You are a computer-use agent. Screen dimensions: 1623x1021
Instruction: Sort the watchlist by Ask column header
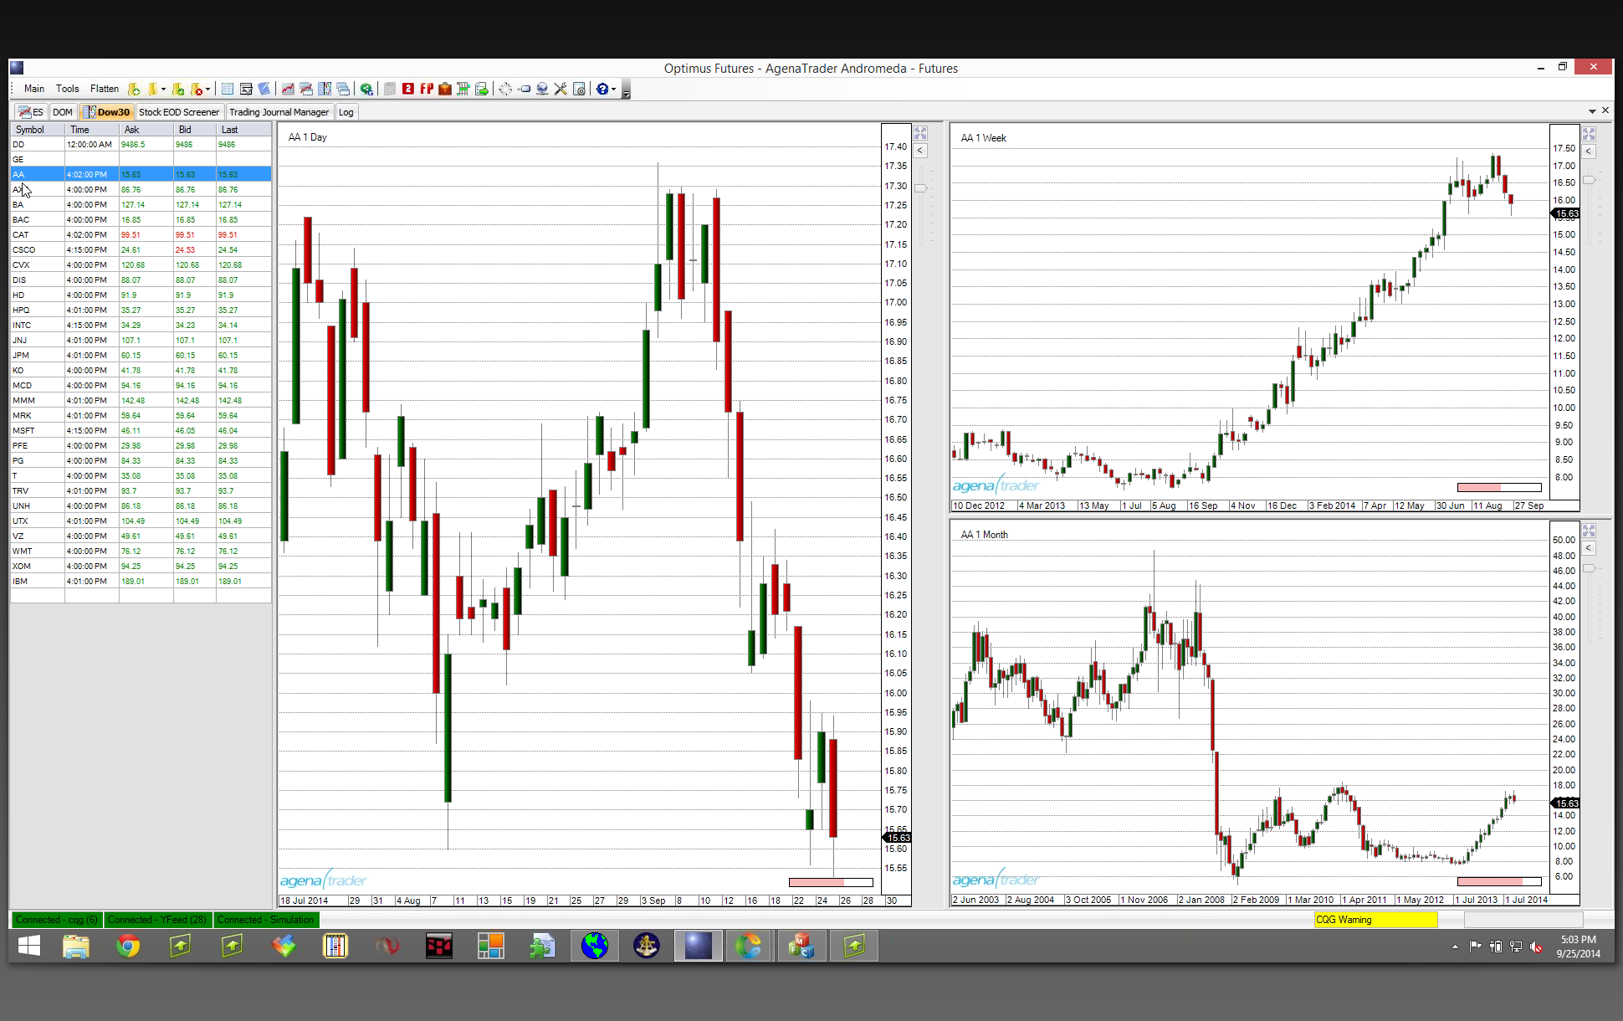(x=146, y=130)
